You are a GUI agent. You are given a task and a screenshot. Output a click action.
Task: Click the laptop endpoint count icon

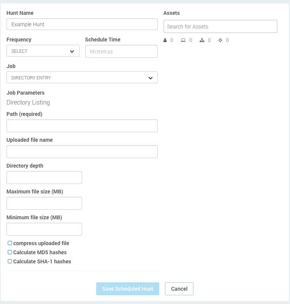(183, 40)
